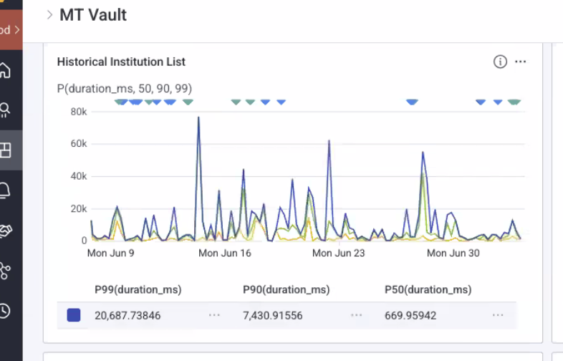The height and width of the screenshot is (361, 563).
Task: Click the P99(duration_ms) column header
Action: [138, 289]
